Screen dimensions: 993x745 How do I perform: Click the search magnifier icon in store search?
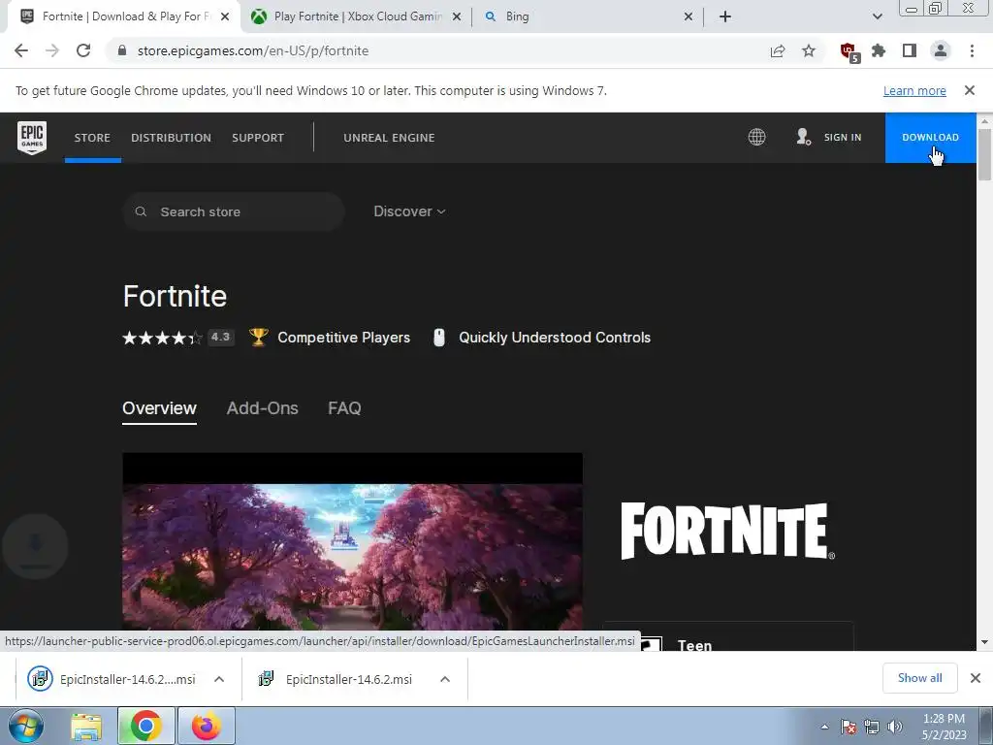pos(141,211)
